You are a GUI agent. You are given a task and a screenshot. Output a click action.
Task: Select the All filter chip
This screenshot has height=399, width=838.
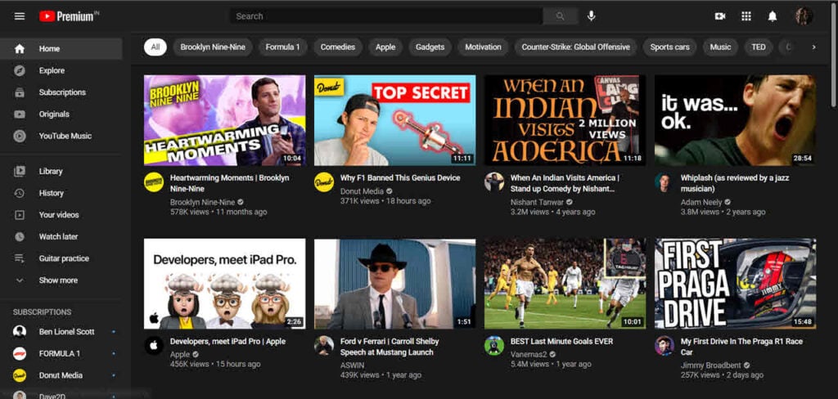[155, 47]
